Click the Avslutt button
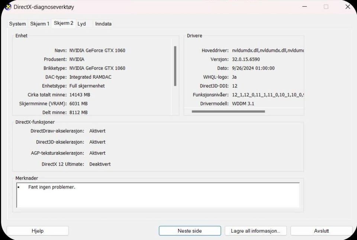Image resolution: width=357 pixels, height=240 pixels. pos(321,231)
